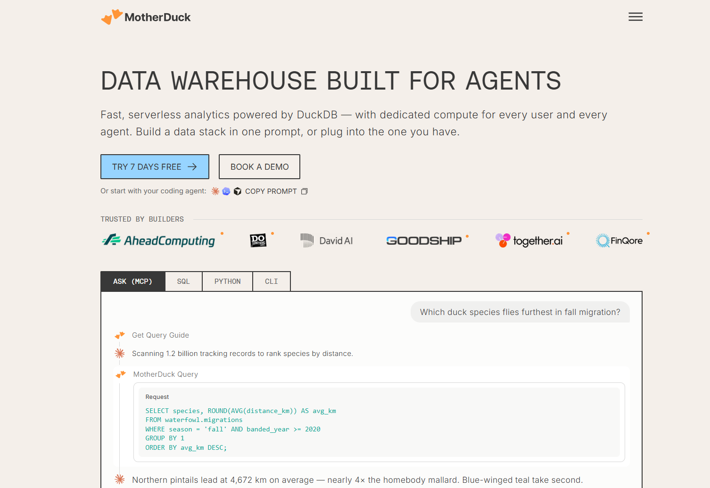
Task: Click the Do Something logo
Action: pyautogui.click(x=258, y=240)
